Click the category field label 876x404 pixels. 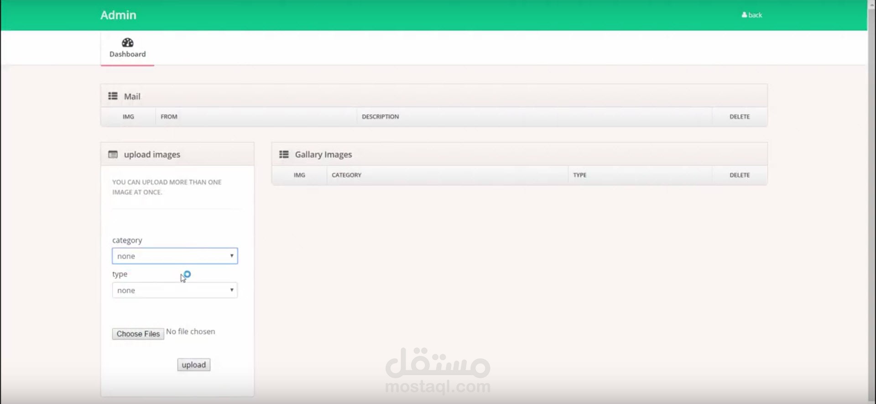pyautogui.click(x=127, y=240)
